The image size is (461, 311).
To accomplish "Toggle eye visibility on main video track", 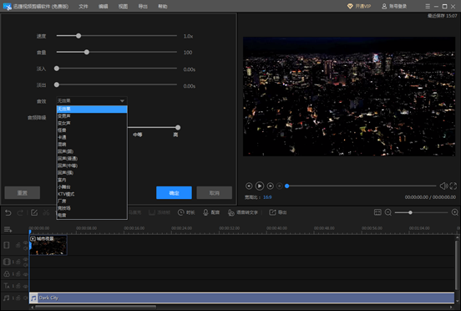I will pos(25,242).
